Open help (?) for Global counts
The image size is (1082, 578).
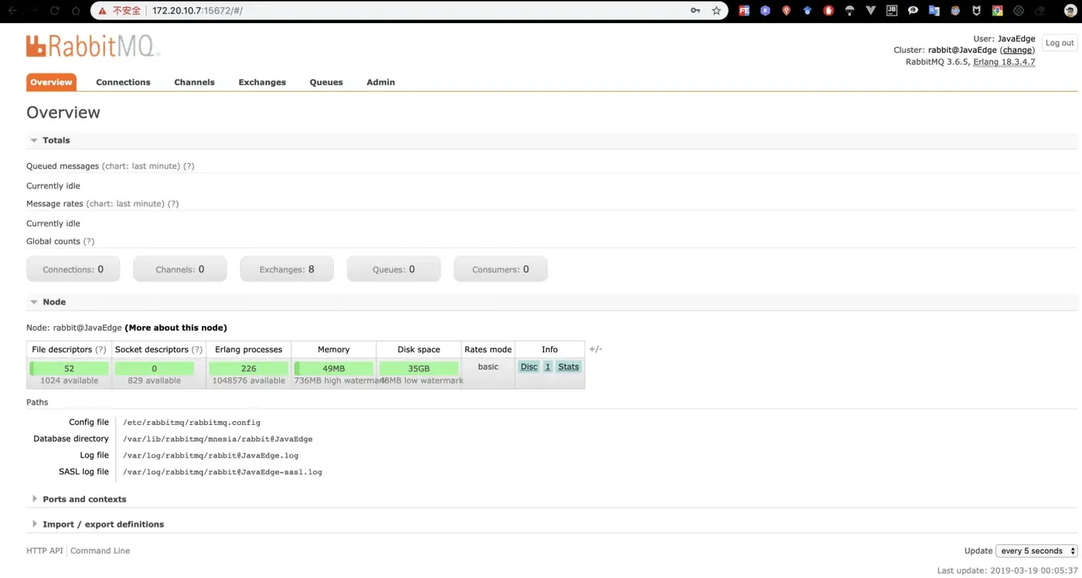click(x=89, y=242)
